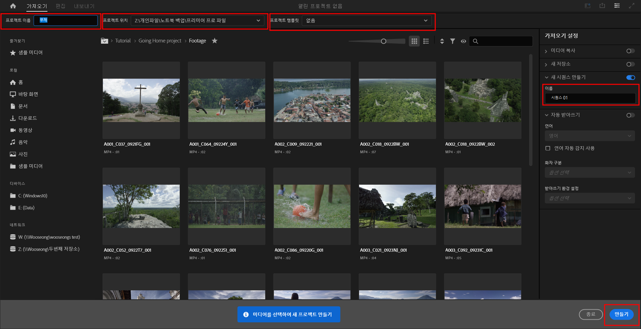
Task: Click the media search field
Action: [501, 41]
